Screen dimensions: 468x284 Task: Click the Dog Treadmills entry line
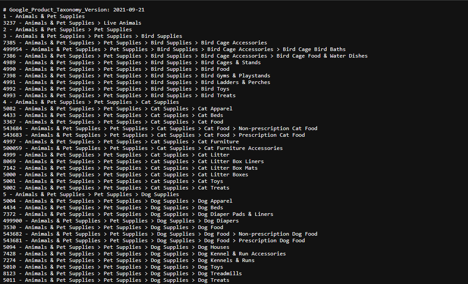coord(122,273)
